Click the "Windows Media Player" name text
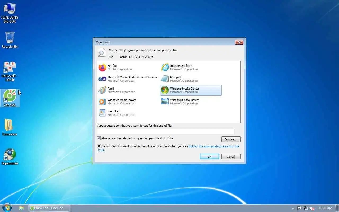 (122, 100)
